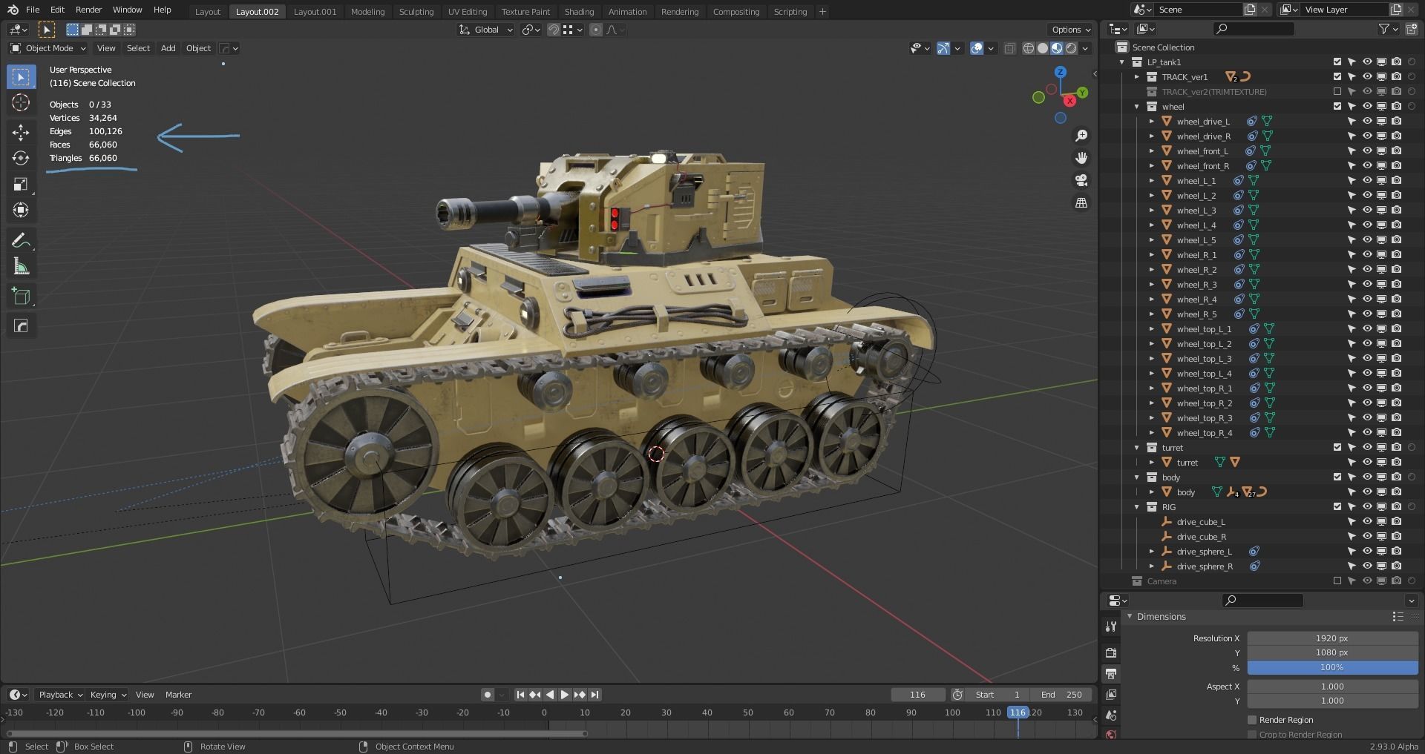Toggle camera view icon in viewport
The width and height of the screenshot is (1425, 754).
pyautogui.click(x=1081, y=180)
